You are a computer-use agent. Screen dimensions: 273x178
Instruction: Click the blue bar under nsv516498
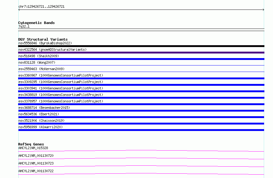pyautogui.click(x=141, y=59)
